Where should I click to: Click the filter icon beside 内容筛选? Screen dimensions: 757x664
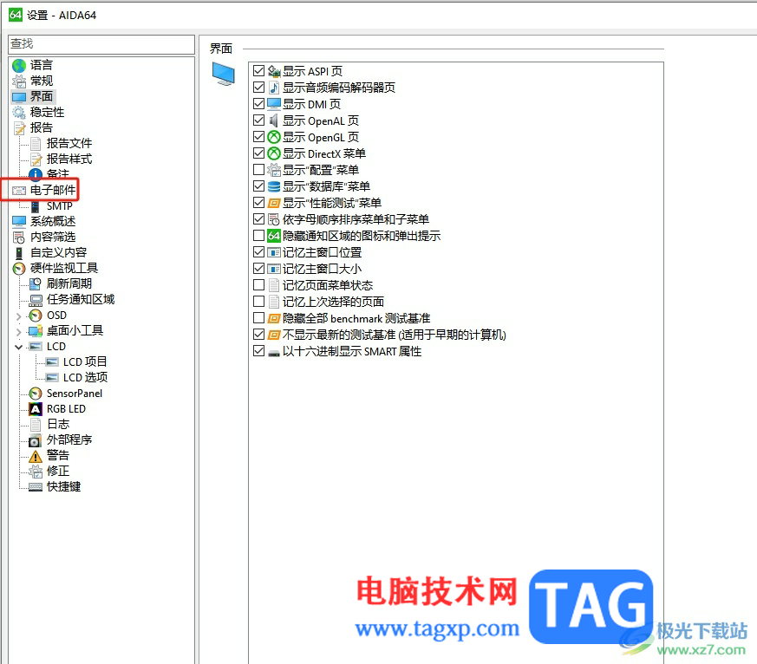[19, 237]
